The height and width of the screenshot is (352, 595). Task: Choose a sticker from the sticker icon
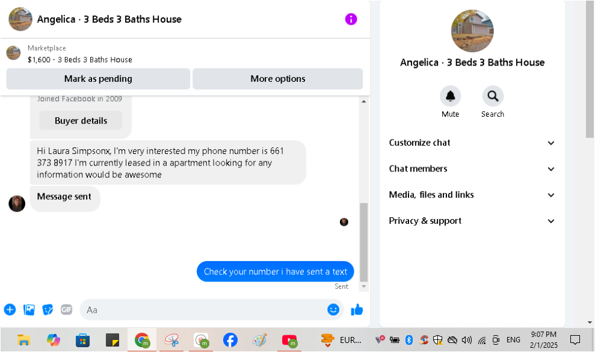point(48,310)
